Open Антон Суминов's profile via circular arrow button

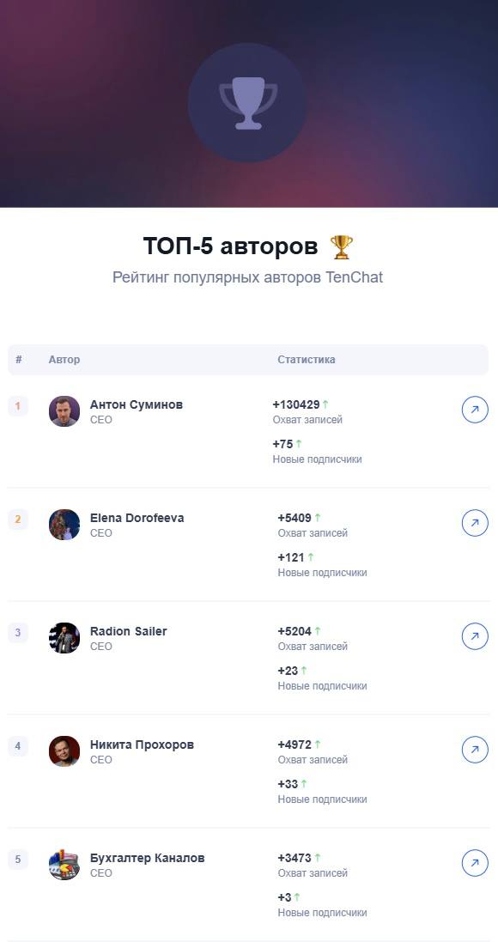[475, 410]
